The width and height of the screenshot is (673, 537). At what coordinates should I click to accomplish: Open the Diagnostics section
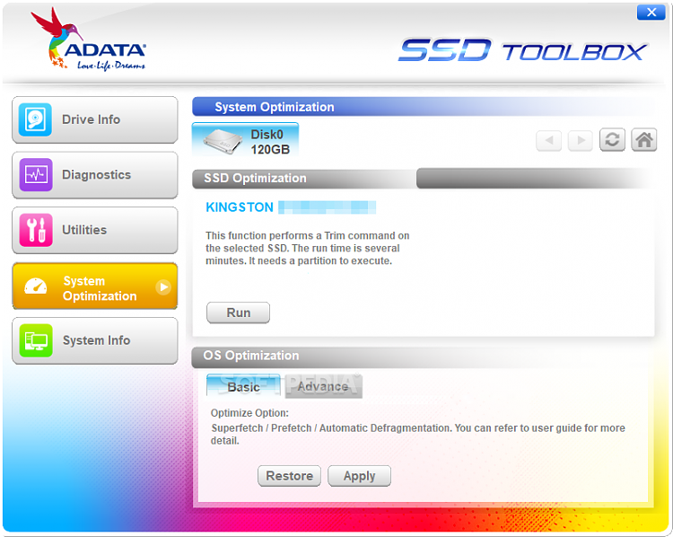coord(95,175)
